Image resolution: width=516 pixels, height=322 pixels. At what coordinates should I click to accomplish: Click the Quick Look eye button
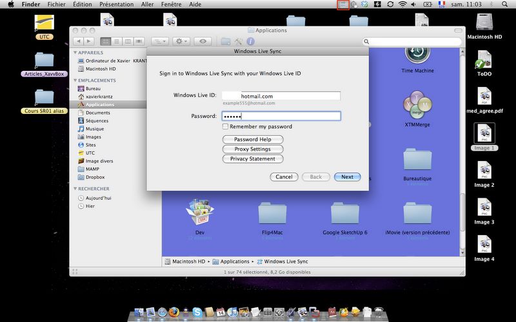click(203, 41)
